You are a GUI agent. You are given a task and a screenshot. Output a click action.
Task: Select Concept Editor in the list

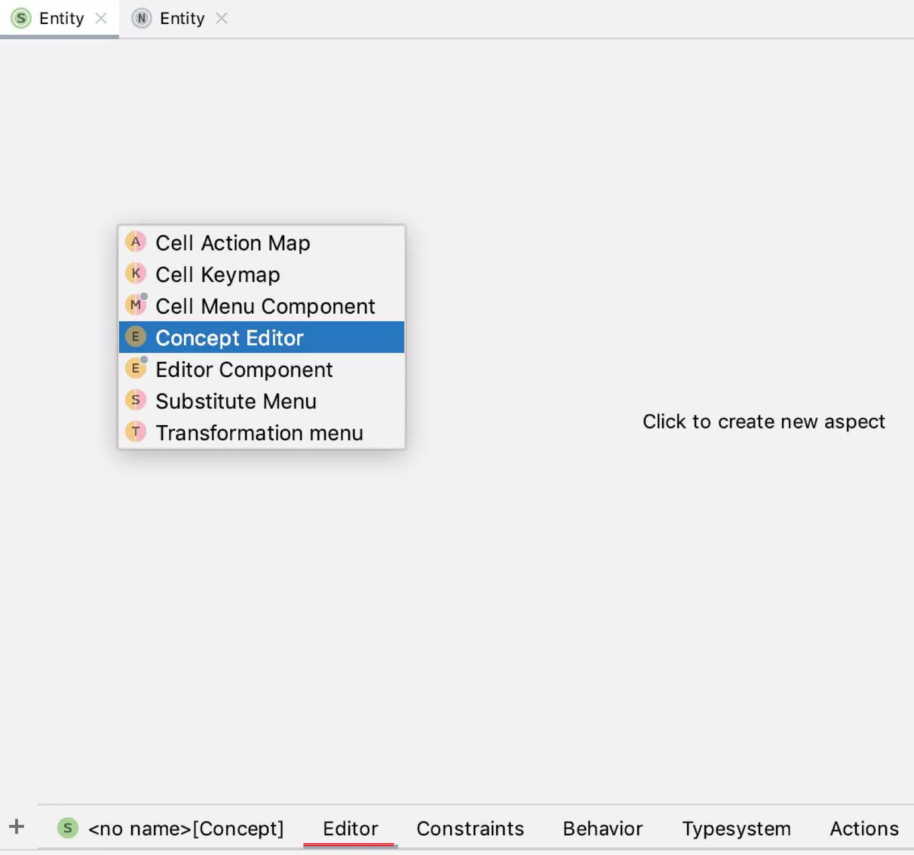[229, 338]
